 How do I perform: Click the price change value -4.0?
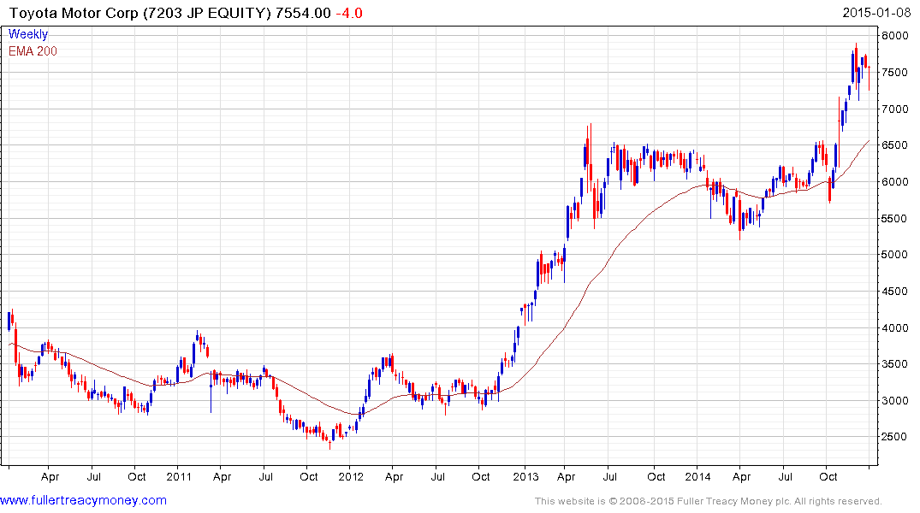pos(349,13)
